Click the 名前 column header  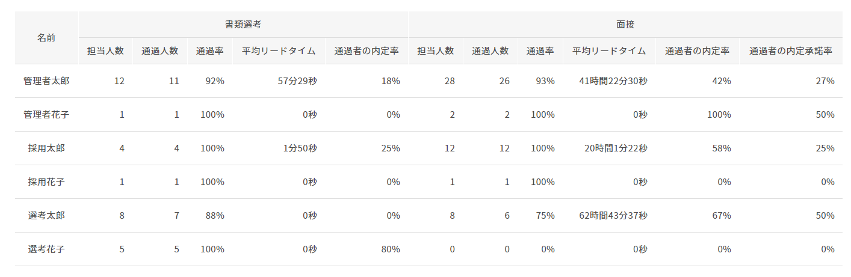pos(46,38)
